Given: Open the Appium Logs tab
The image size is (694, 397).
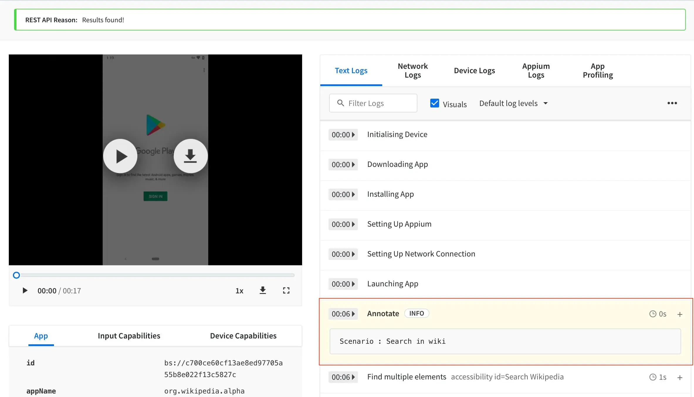Looking at the screenshot, I should (536, 71).
